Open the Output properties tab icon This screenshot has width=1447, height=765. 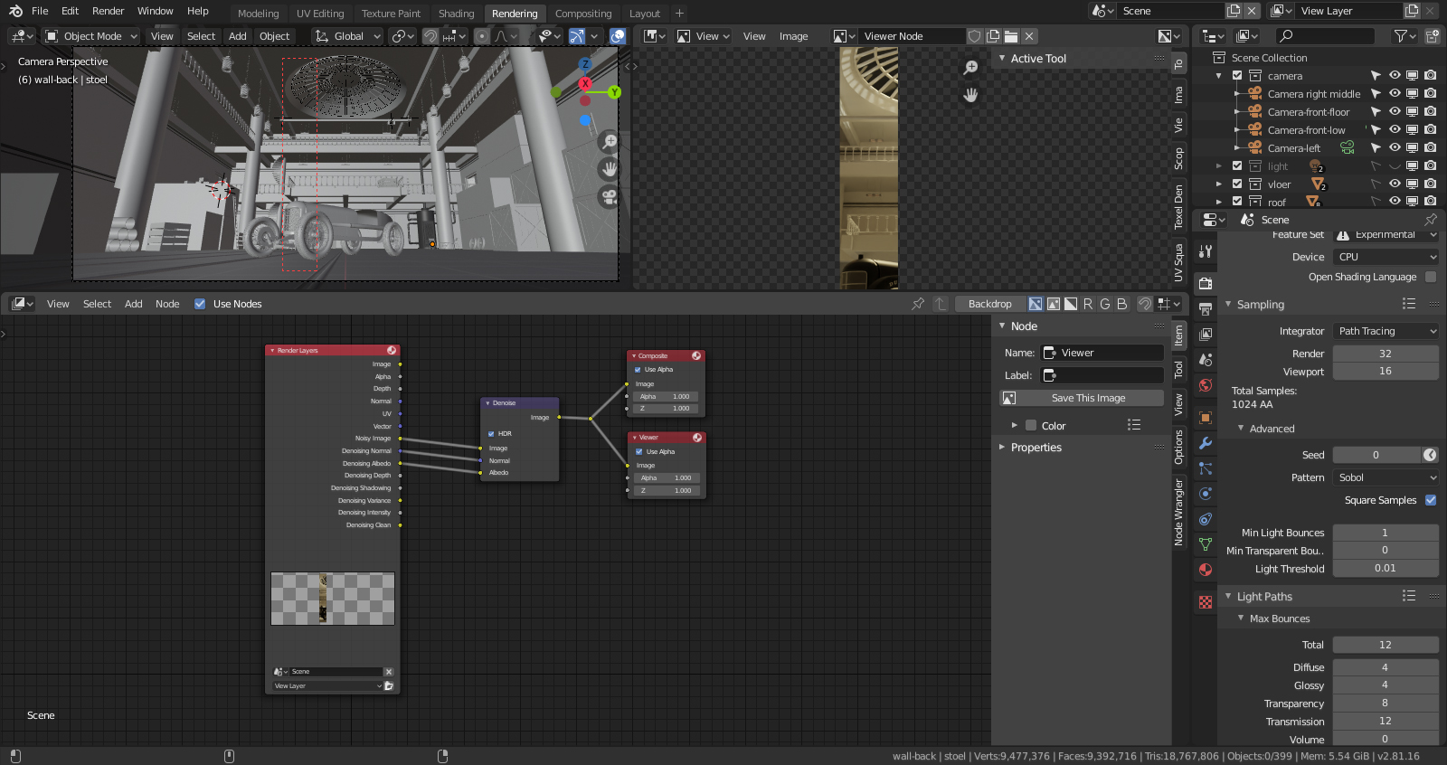pos(1206,308)
